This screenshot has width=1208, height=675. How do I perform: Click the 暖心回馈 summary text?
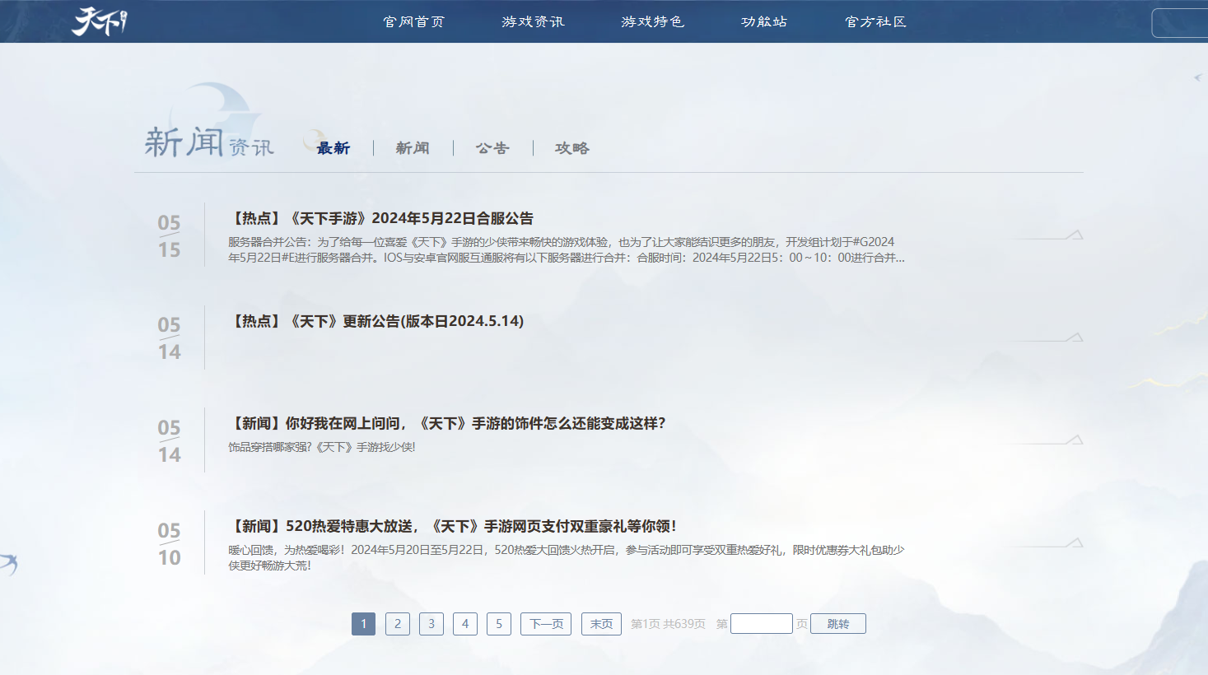tap(567, 557)
